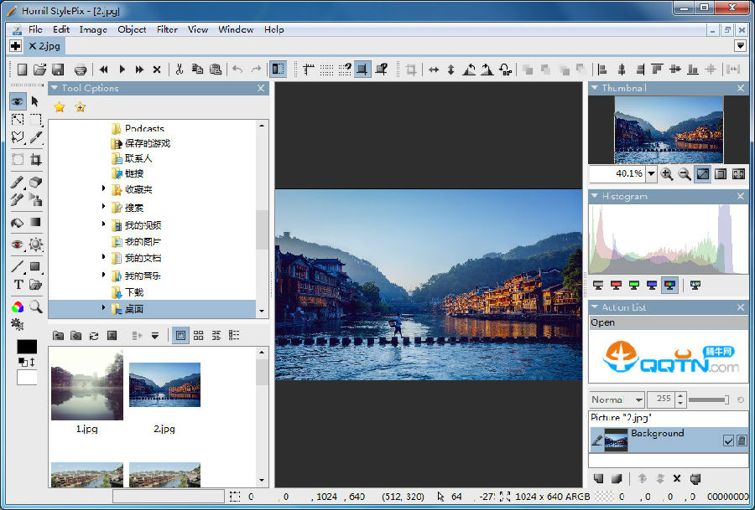Toggle Background layer visibility checkbox
Screen dimensions: 755x510
(x=728, y=440)
